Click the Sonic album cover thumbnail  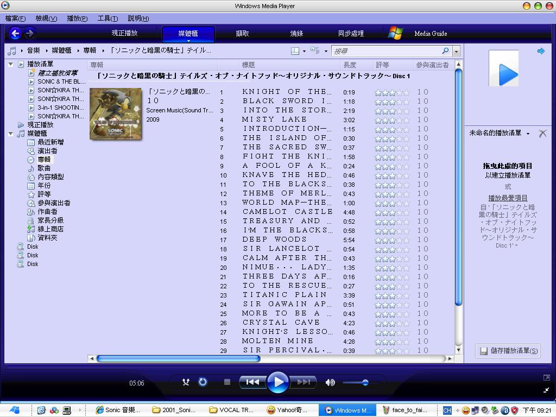pos(115,112)
